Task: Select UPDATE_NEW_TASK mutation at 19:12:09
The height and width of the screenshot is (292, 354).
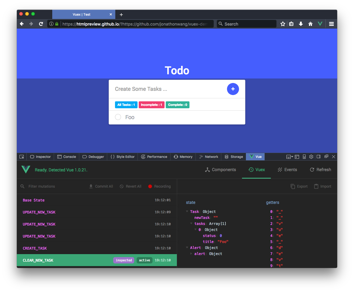Action: (97, 212)
